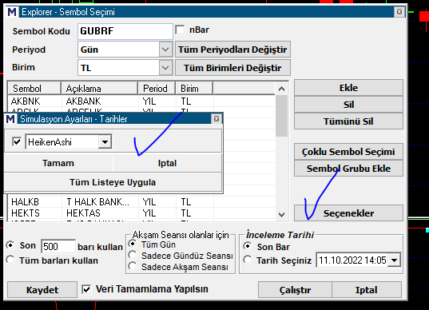Open Çoklu Sembol Seçimi
The width and height of the screenshot is (429, 310).
(348, 152)
